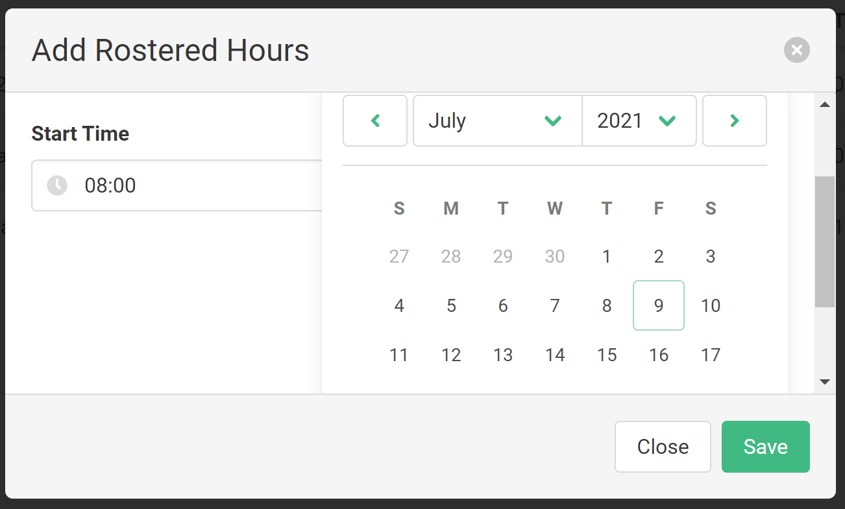Click the clock icon in Start Time field

(x=57, y=185)
